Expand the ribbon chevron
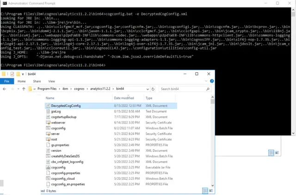The width and height of the screenshot is (296, 195). [x=206, y=81]
